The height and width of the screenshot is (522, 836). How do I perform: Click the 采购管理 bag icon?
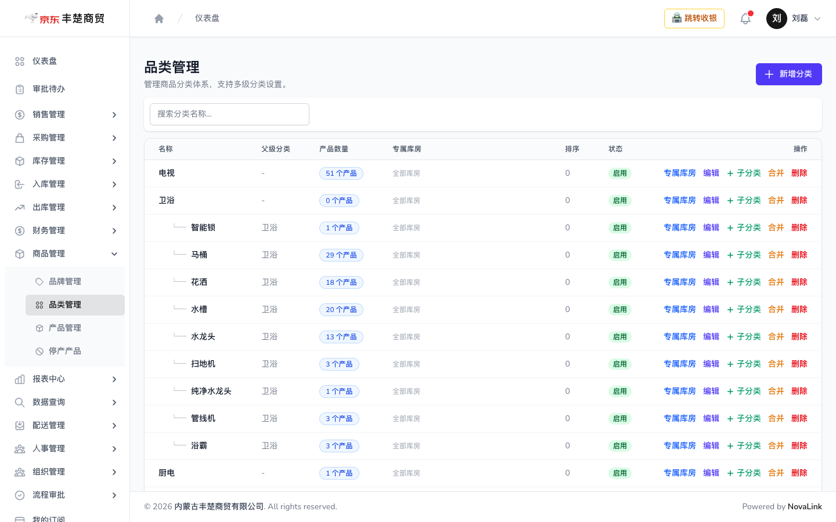click(x=20, y=138)
